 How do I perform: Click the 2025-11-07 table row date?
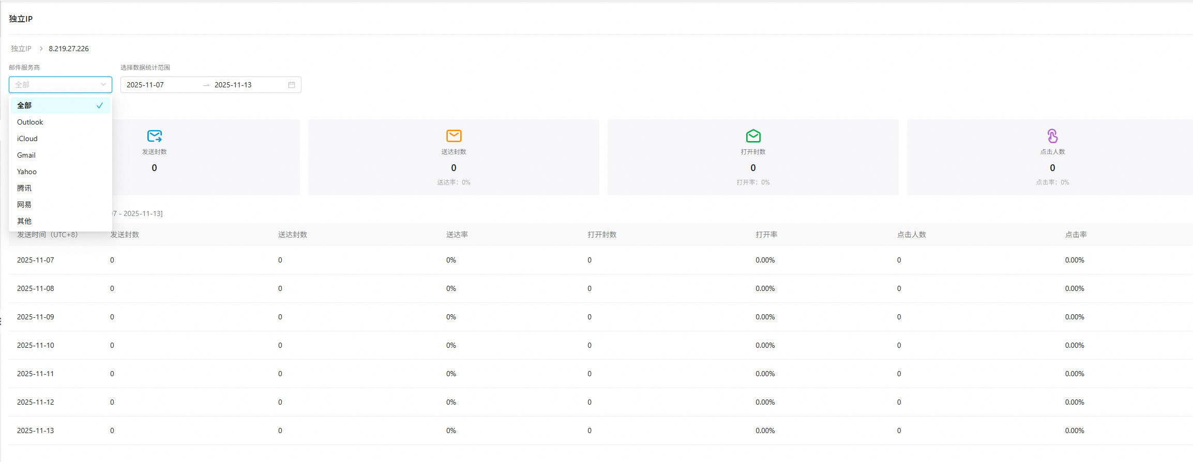(x=36, y=260)
